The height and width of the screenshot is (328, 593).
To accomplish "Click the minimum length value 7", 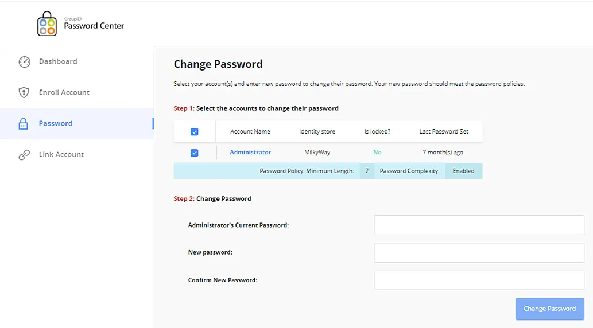I will coord(367,171).
